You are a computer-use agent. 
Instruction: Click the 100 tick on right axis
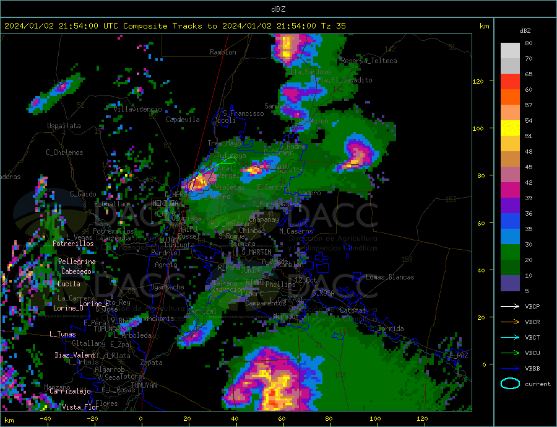tap(478, 128)
